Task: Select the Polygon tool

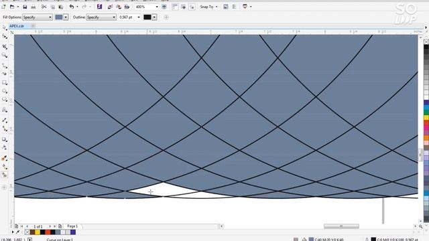Action: pyautogui.click(x=5, y=99)
